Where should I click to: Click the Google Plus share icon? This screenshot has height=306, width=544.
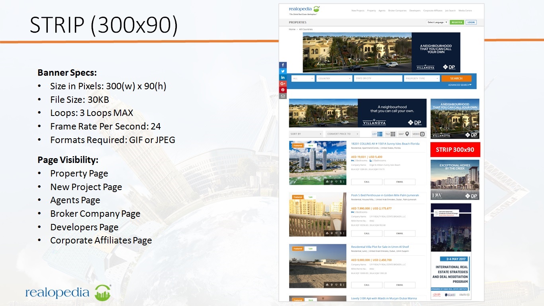[283, 84]
